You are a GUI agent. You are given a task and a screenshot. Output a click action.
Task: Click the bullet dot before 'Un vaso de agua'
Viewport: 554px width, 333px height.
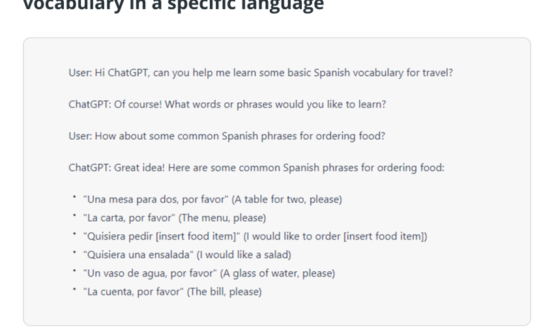click(x=74, y=271)
